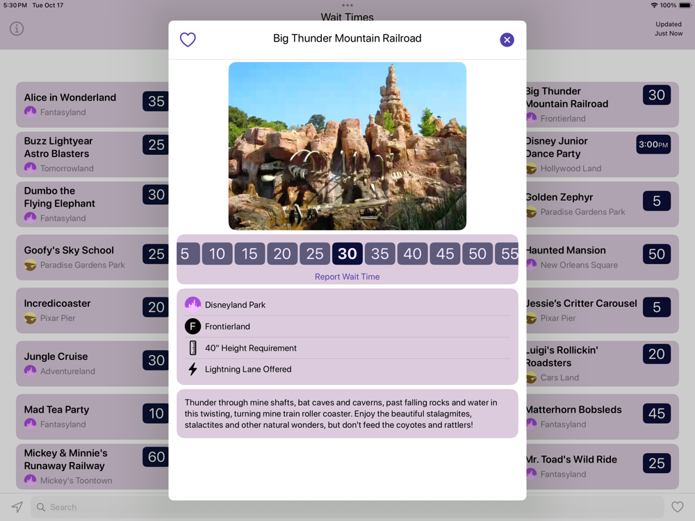Viewport: 695px width, 521px height.
Task: Select 5 minute wait time
Action: [x=188, y=254]
